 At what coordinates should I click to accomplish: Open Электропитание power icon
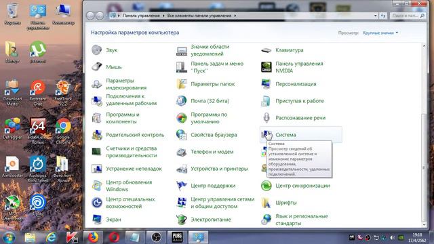(182, 220)
